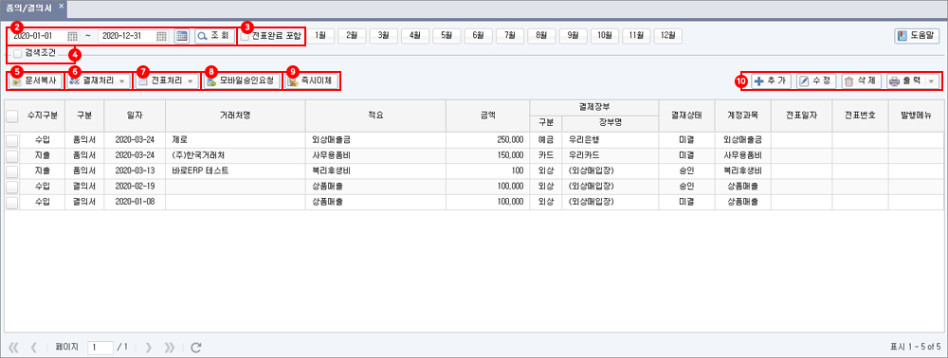Click the 250,000 amount cell

click(487, 139)
